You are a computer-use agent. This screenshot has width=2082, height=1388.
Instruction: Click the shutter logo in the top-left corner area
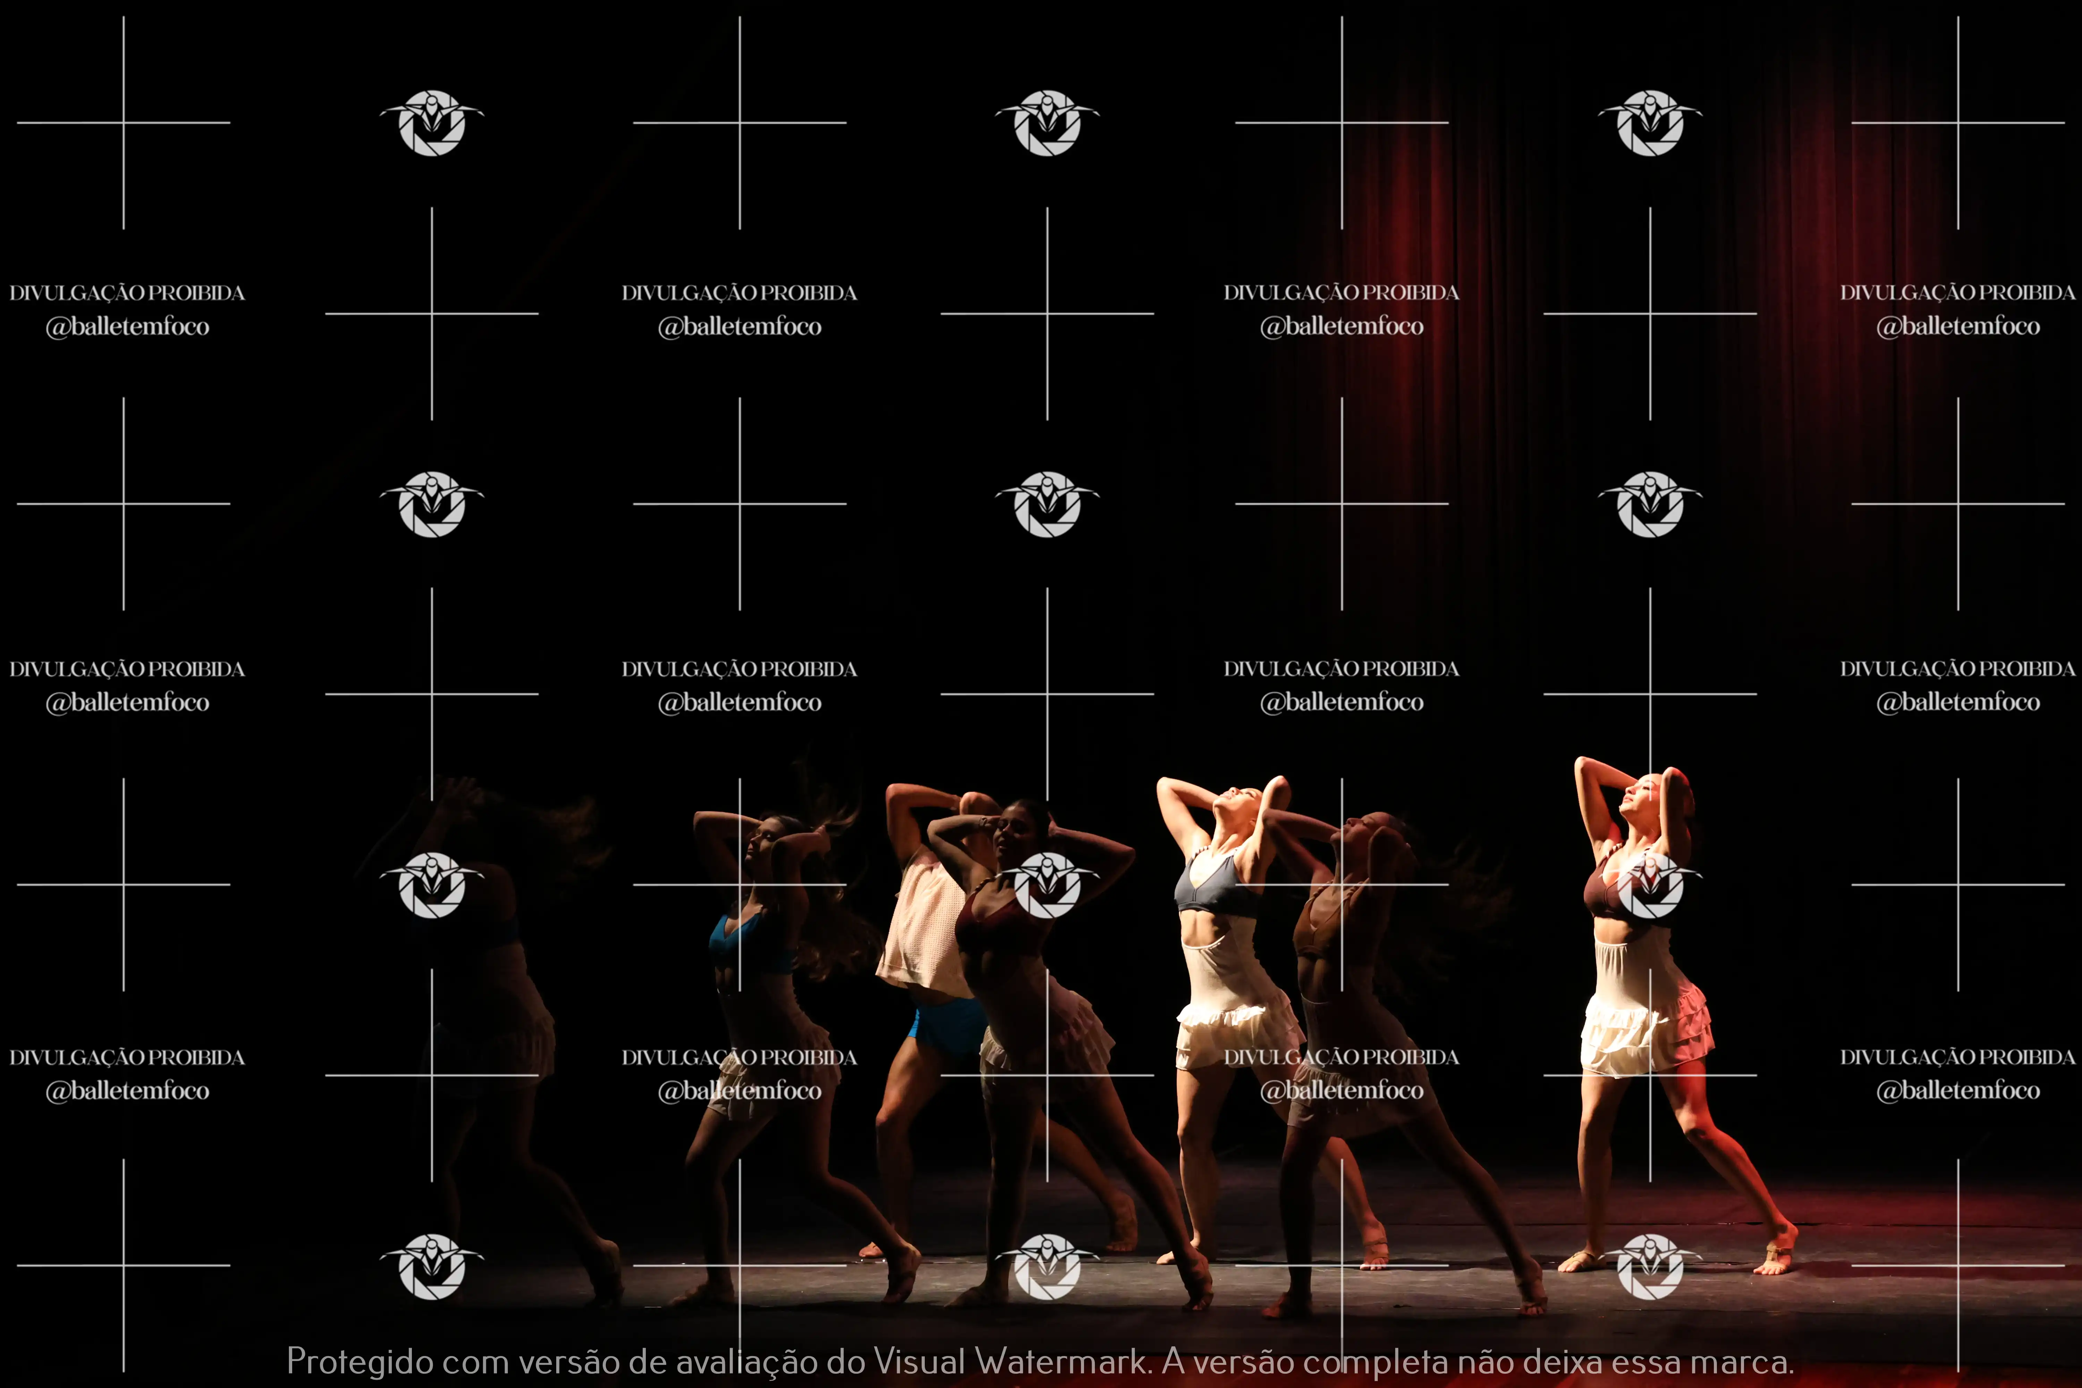point(432,123)
